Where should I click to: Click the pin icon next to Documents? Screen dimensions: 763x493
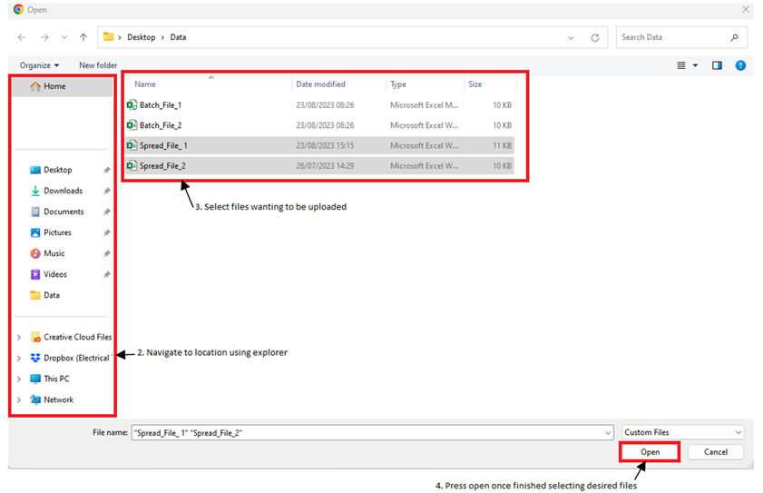coord(106,212)
